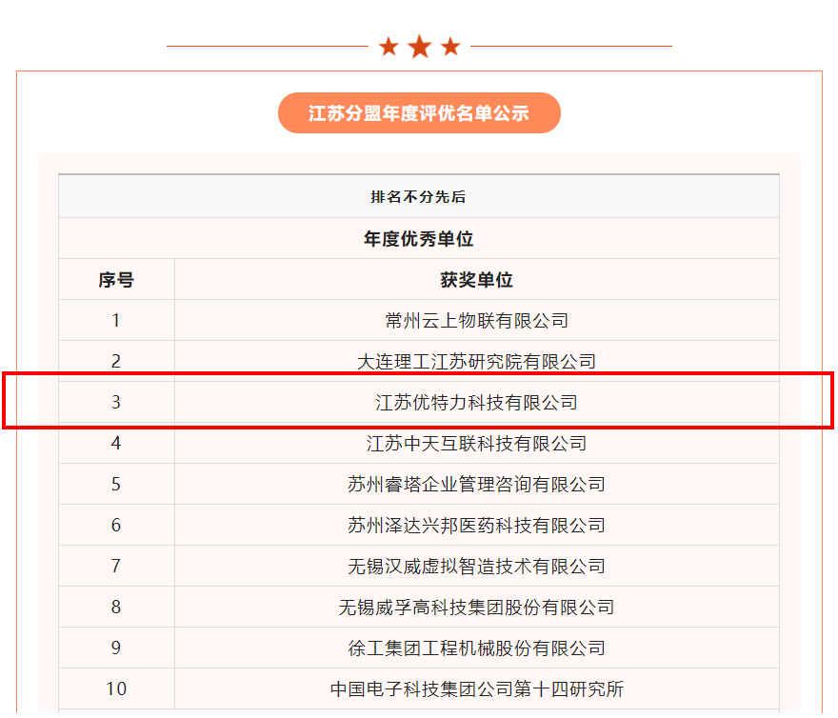This screenshot has height=718, width=838.
Task: Click the 年度优秀单位 section title
Action: tap(419, 239)
